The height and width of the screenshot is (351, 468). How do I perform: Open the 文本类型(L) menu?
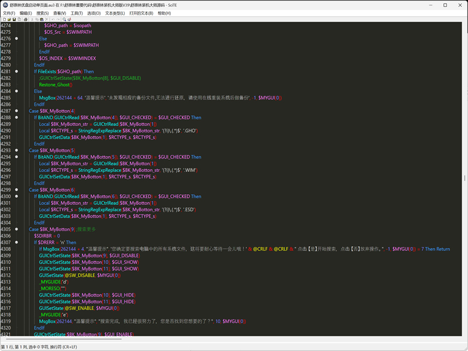(x=115, y=13)
